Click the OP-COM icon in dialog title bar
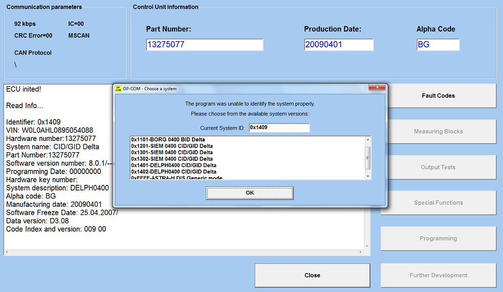The height and width of the screenshot is (292, 503). click(x=118, y=89)
